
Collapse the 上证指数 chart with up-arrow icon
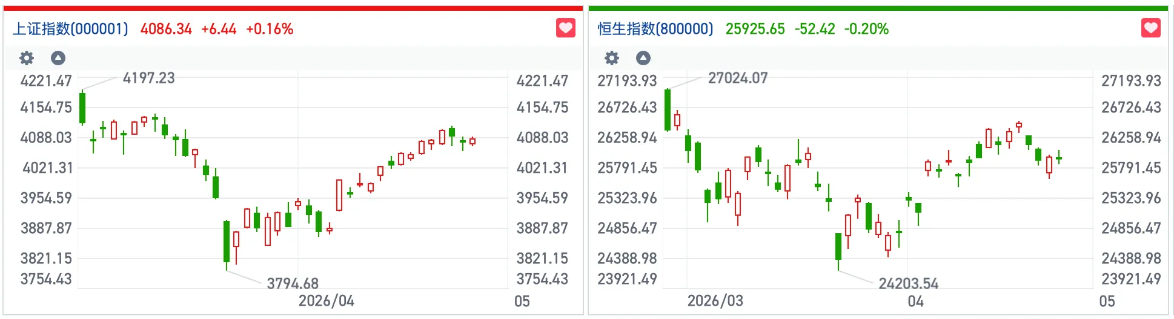click(x=58, y=58)
